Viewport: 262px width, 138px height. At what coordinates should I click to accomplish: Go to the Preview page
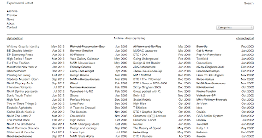point(12,15)
